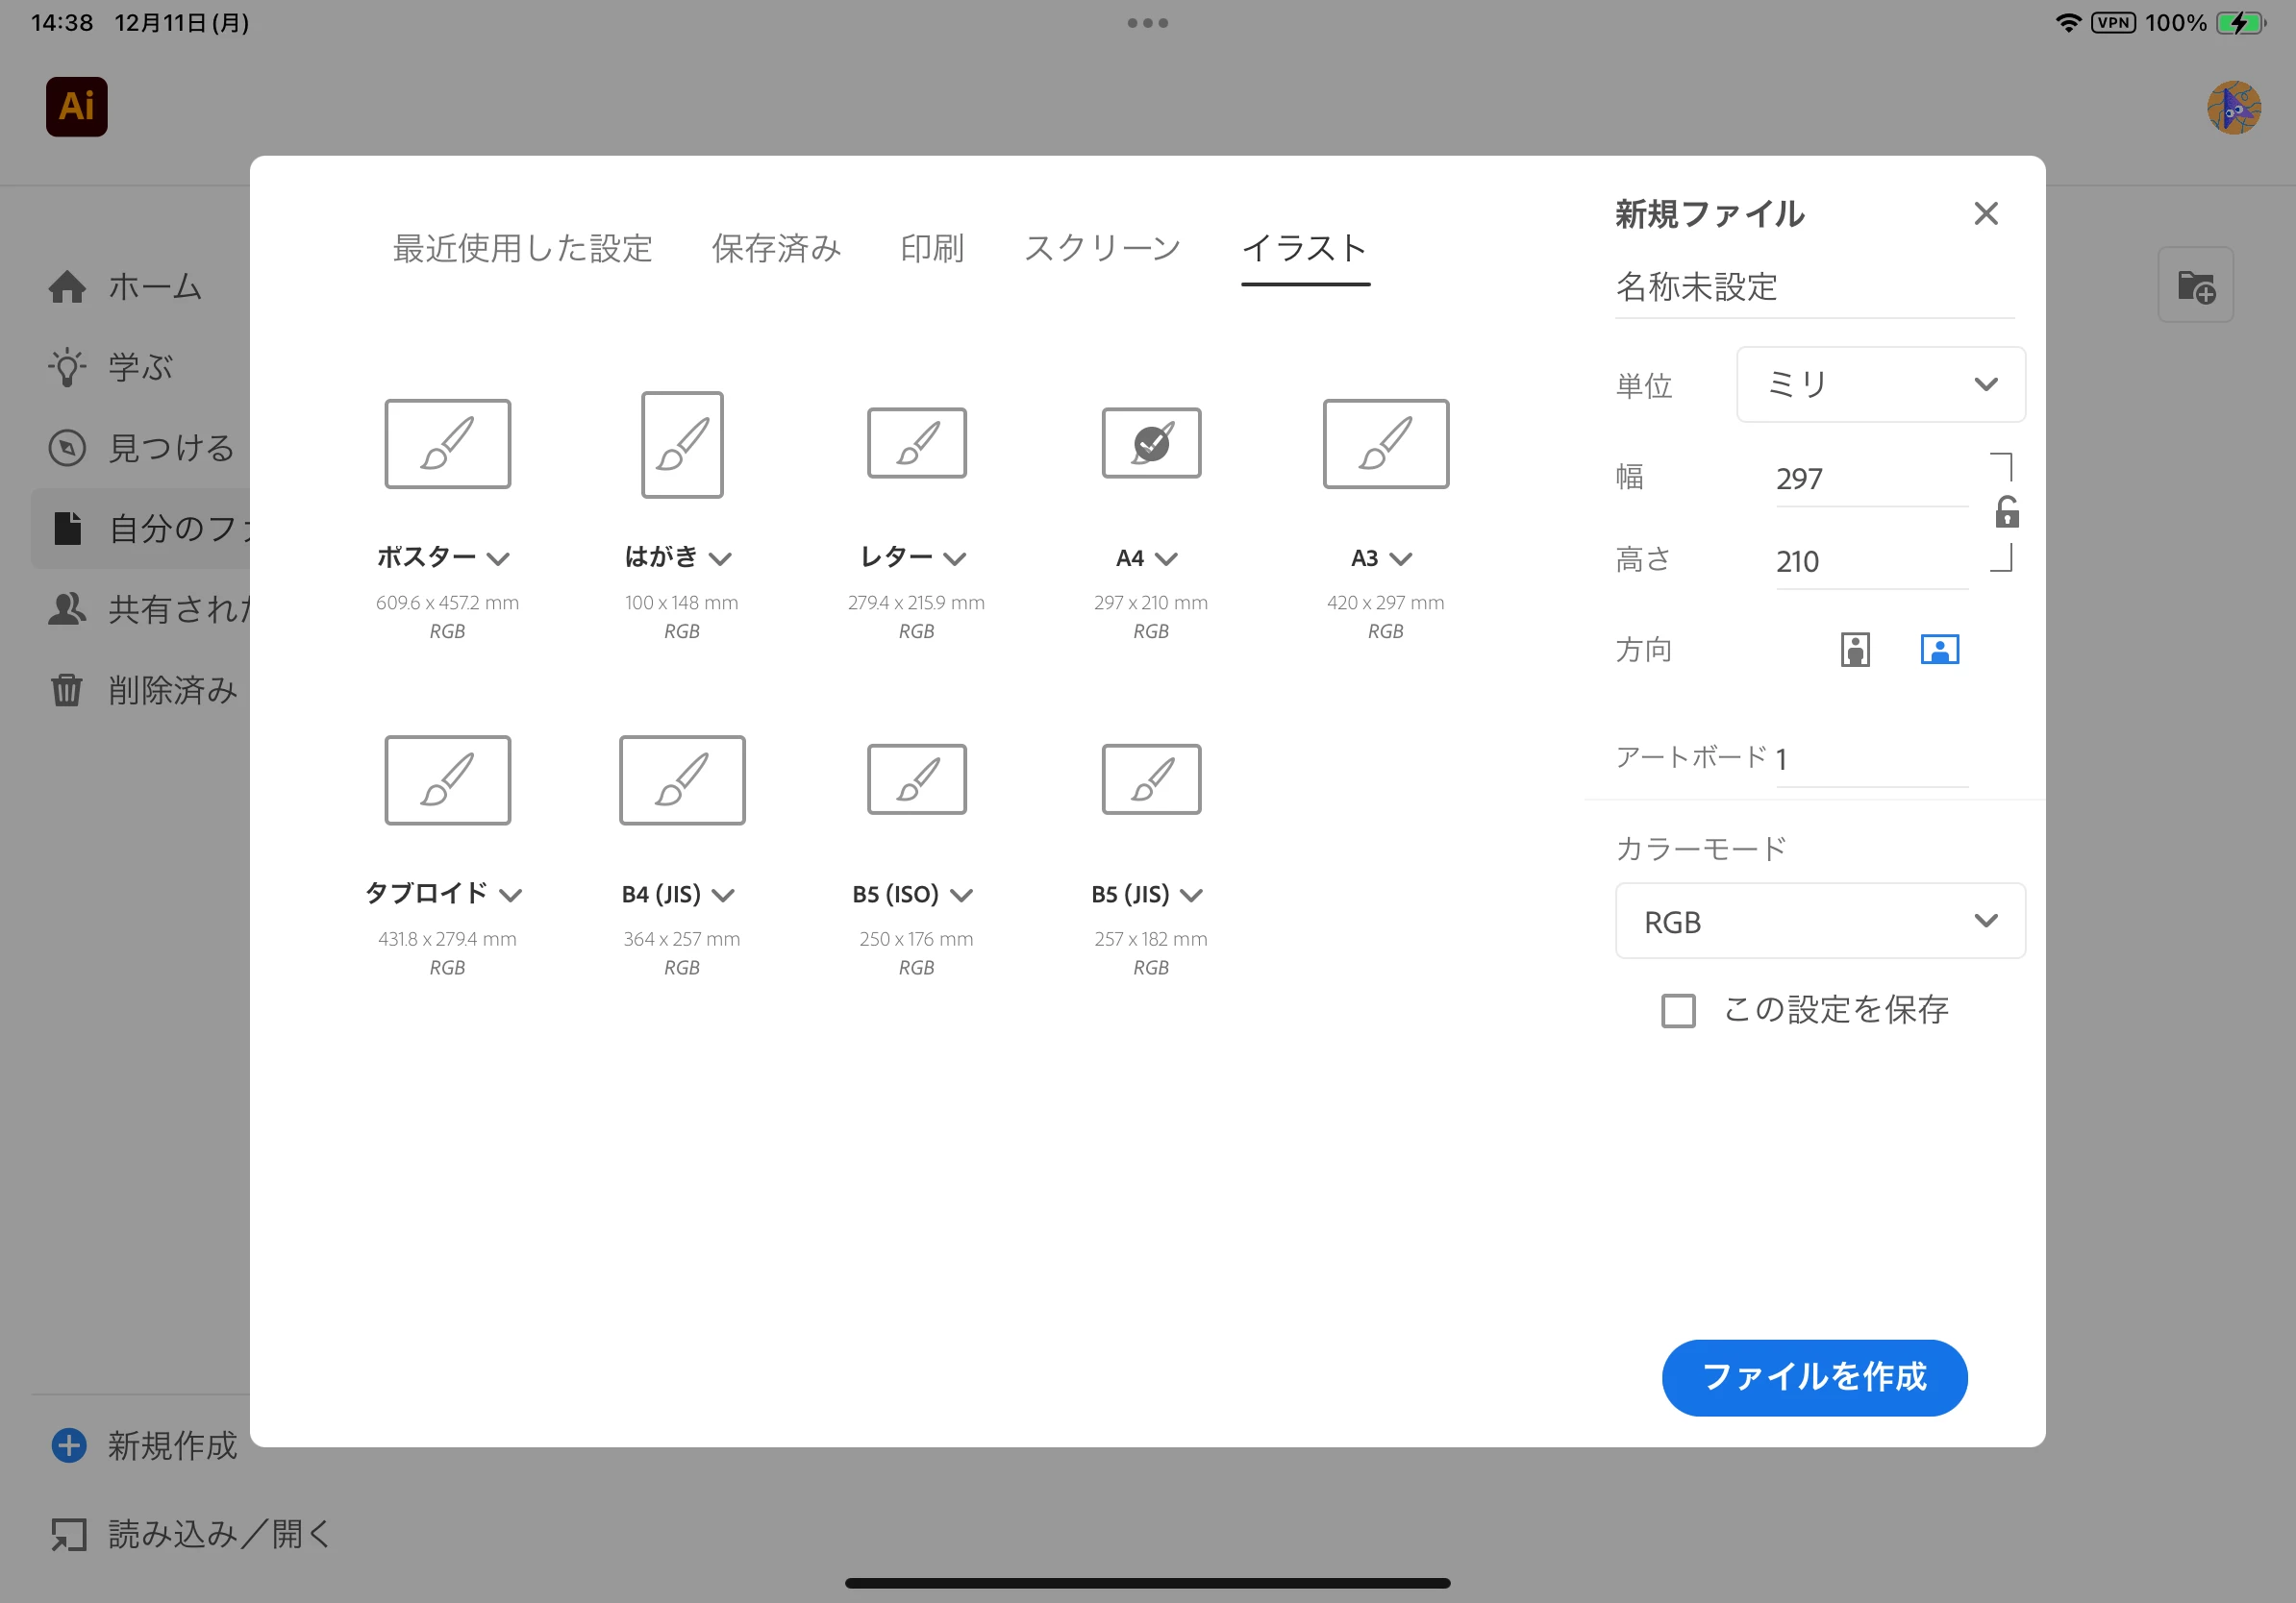Select landscape orientation icon
The image size is (2296, 1603).
point(1938,650)
